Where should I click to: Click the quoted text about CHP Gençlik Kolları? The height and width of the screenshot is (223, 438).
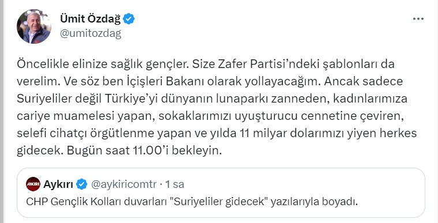click(192, 202)
